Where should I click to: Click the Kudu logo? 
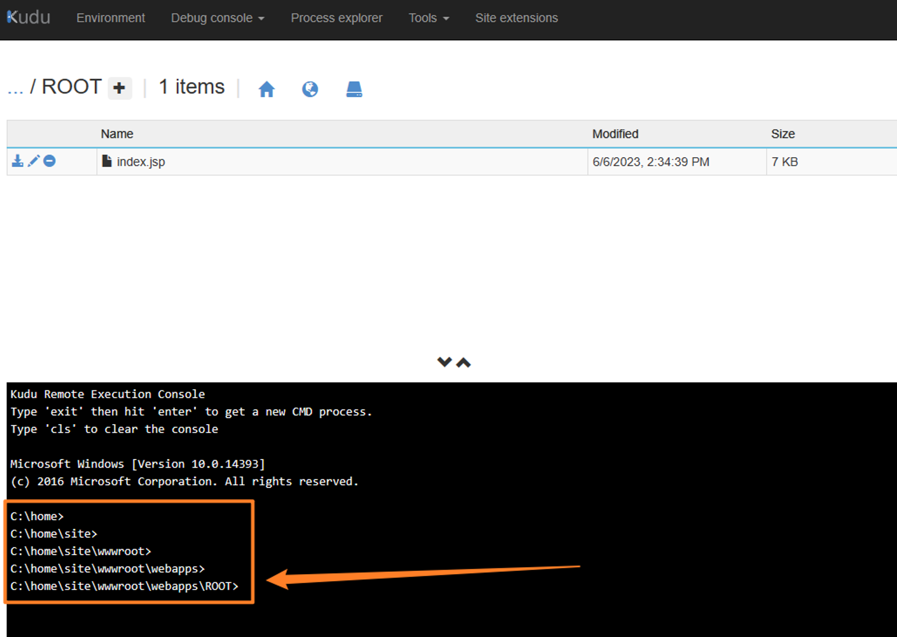point(28,17)
